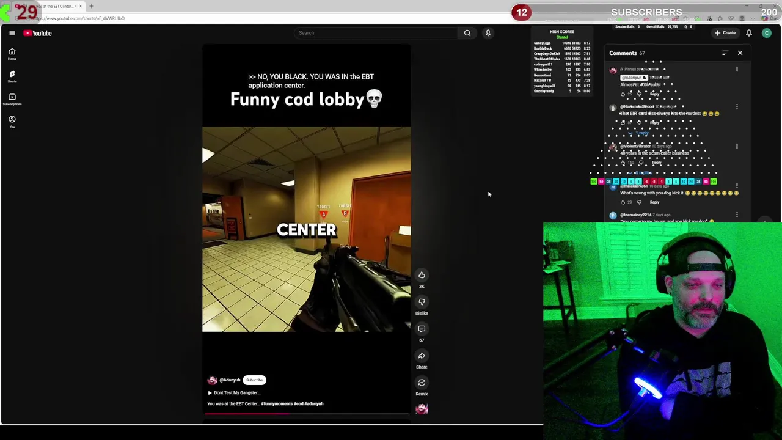Close the comments panel
Viewport: 782px width, 440px height.
click(x=740, y=53)
